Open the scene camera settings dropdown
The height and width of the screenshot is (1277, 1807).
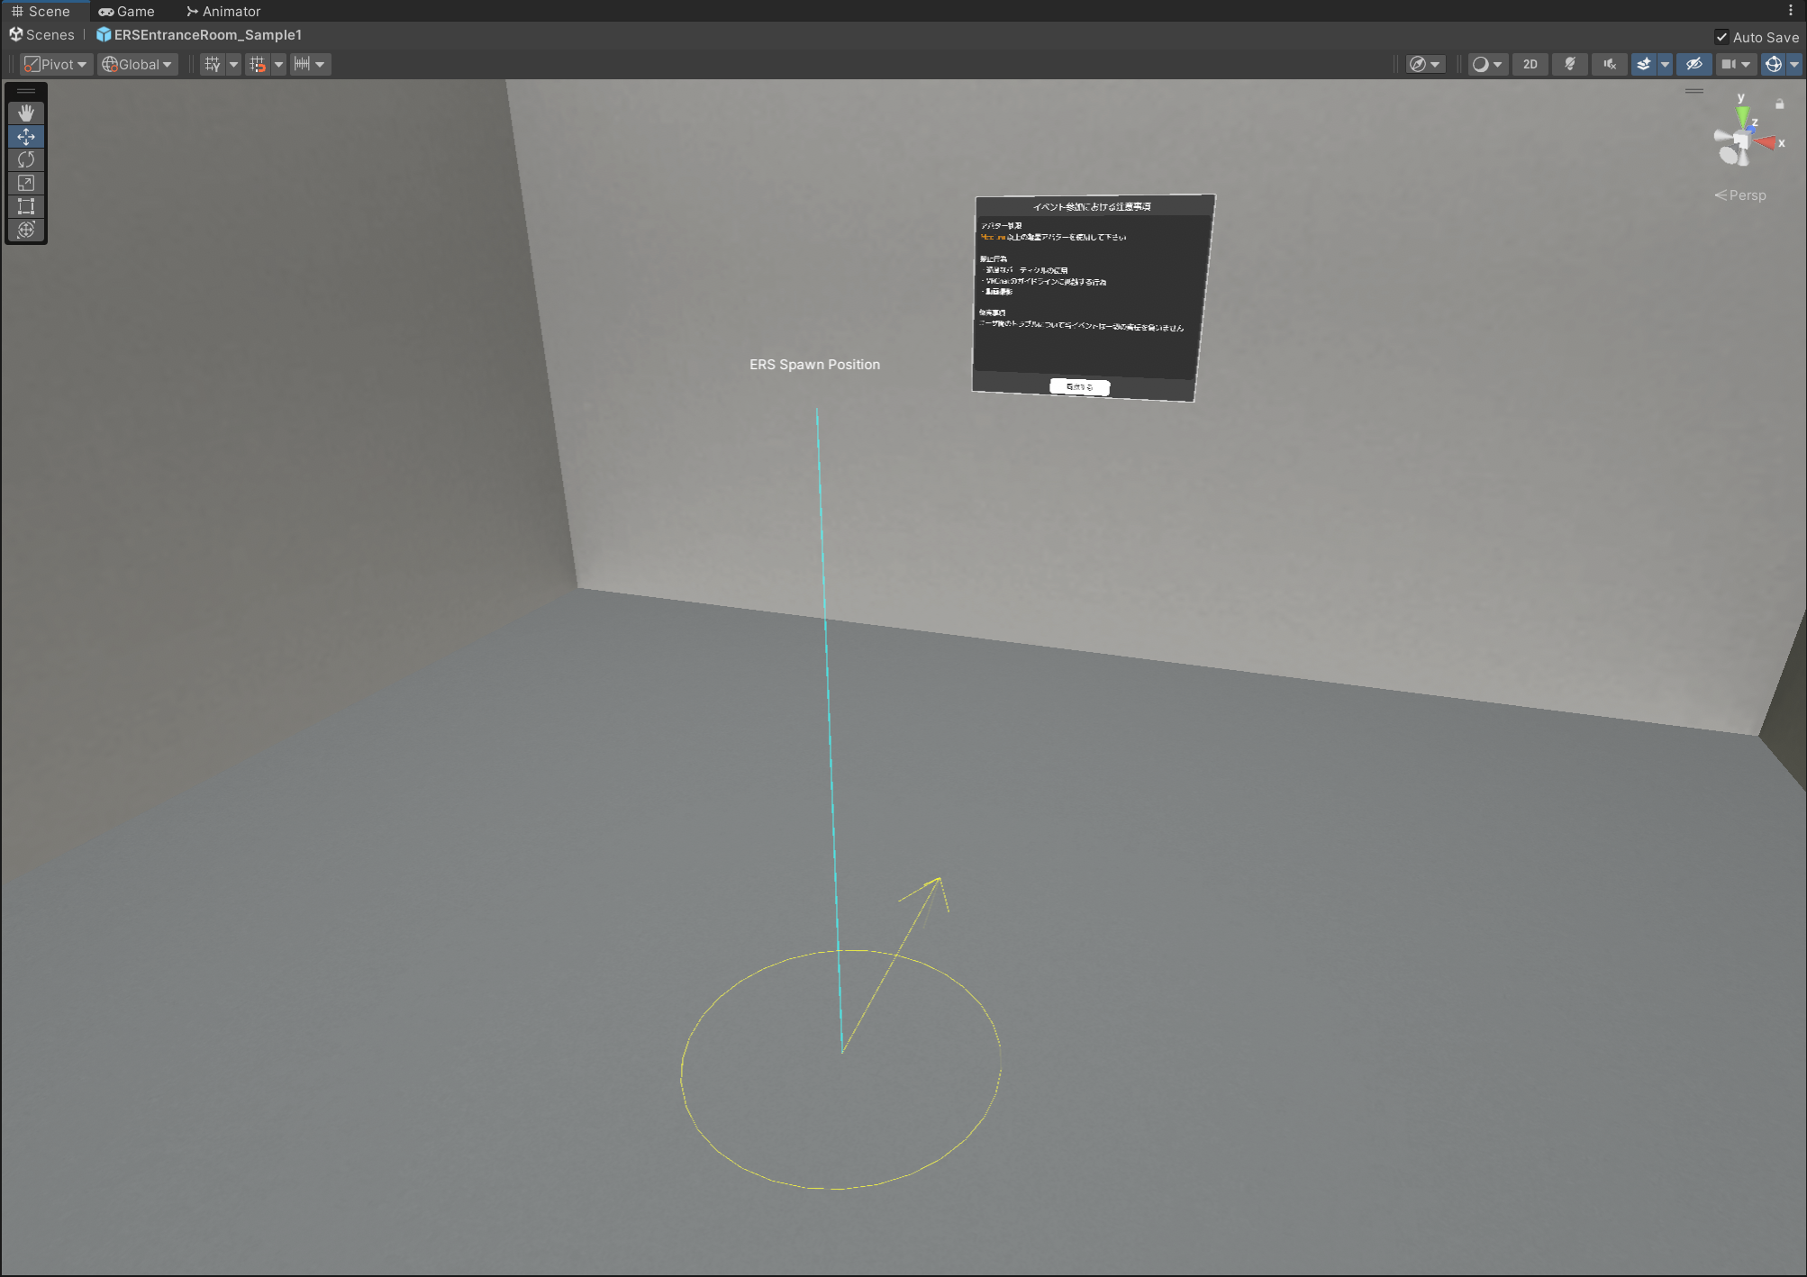[1735, 64]
